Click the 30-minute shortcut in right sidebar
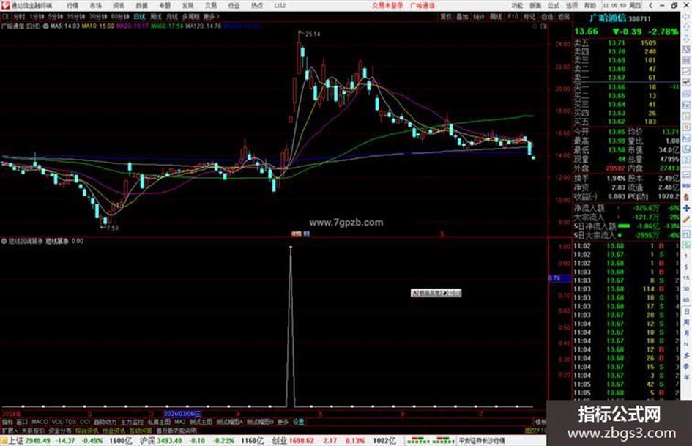Screen dimensions: 692x446 [x=686, y=289]
